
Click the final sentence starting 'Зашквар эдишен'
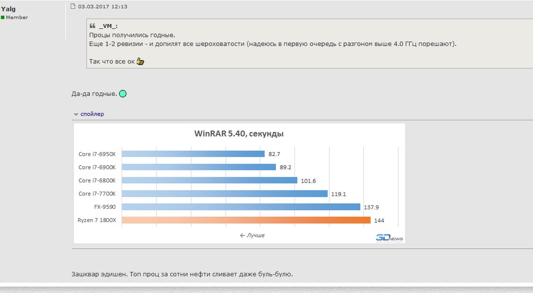(x=182, y=274)
